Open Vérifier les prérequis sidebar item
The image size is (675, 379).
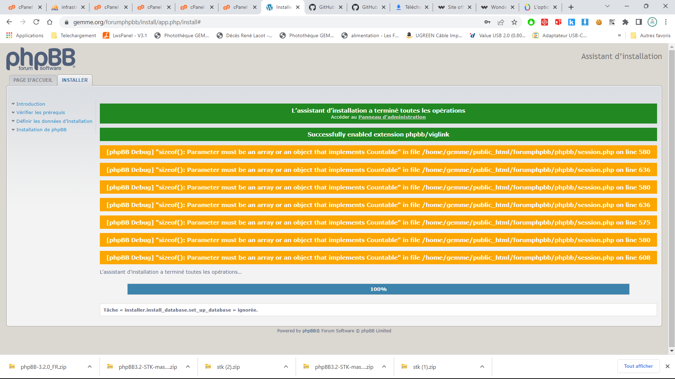[40, 113]
